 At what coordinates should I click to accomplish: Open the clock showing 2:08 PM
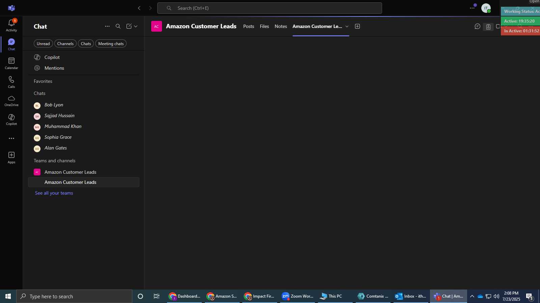[x=511, y=296]
